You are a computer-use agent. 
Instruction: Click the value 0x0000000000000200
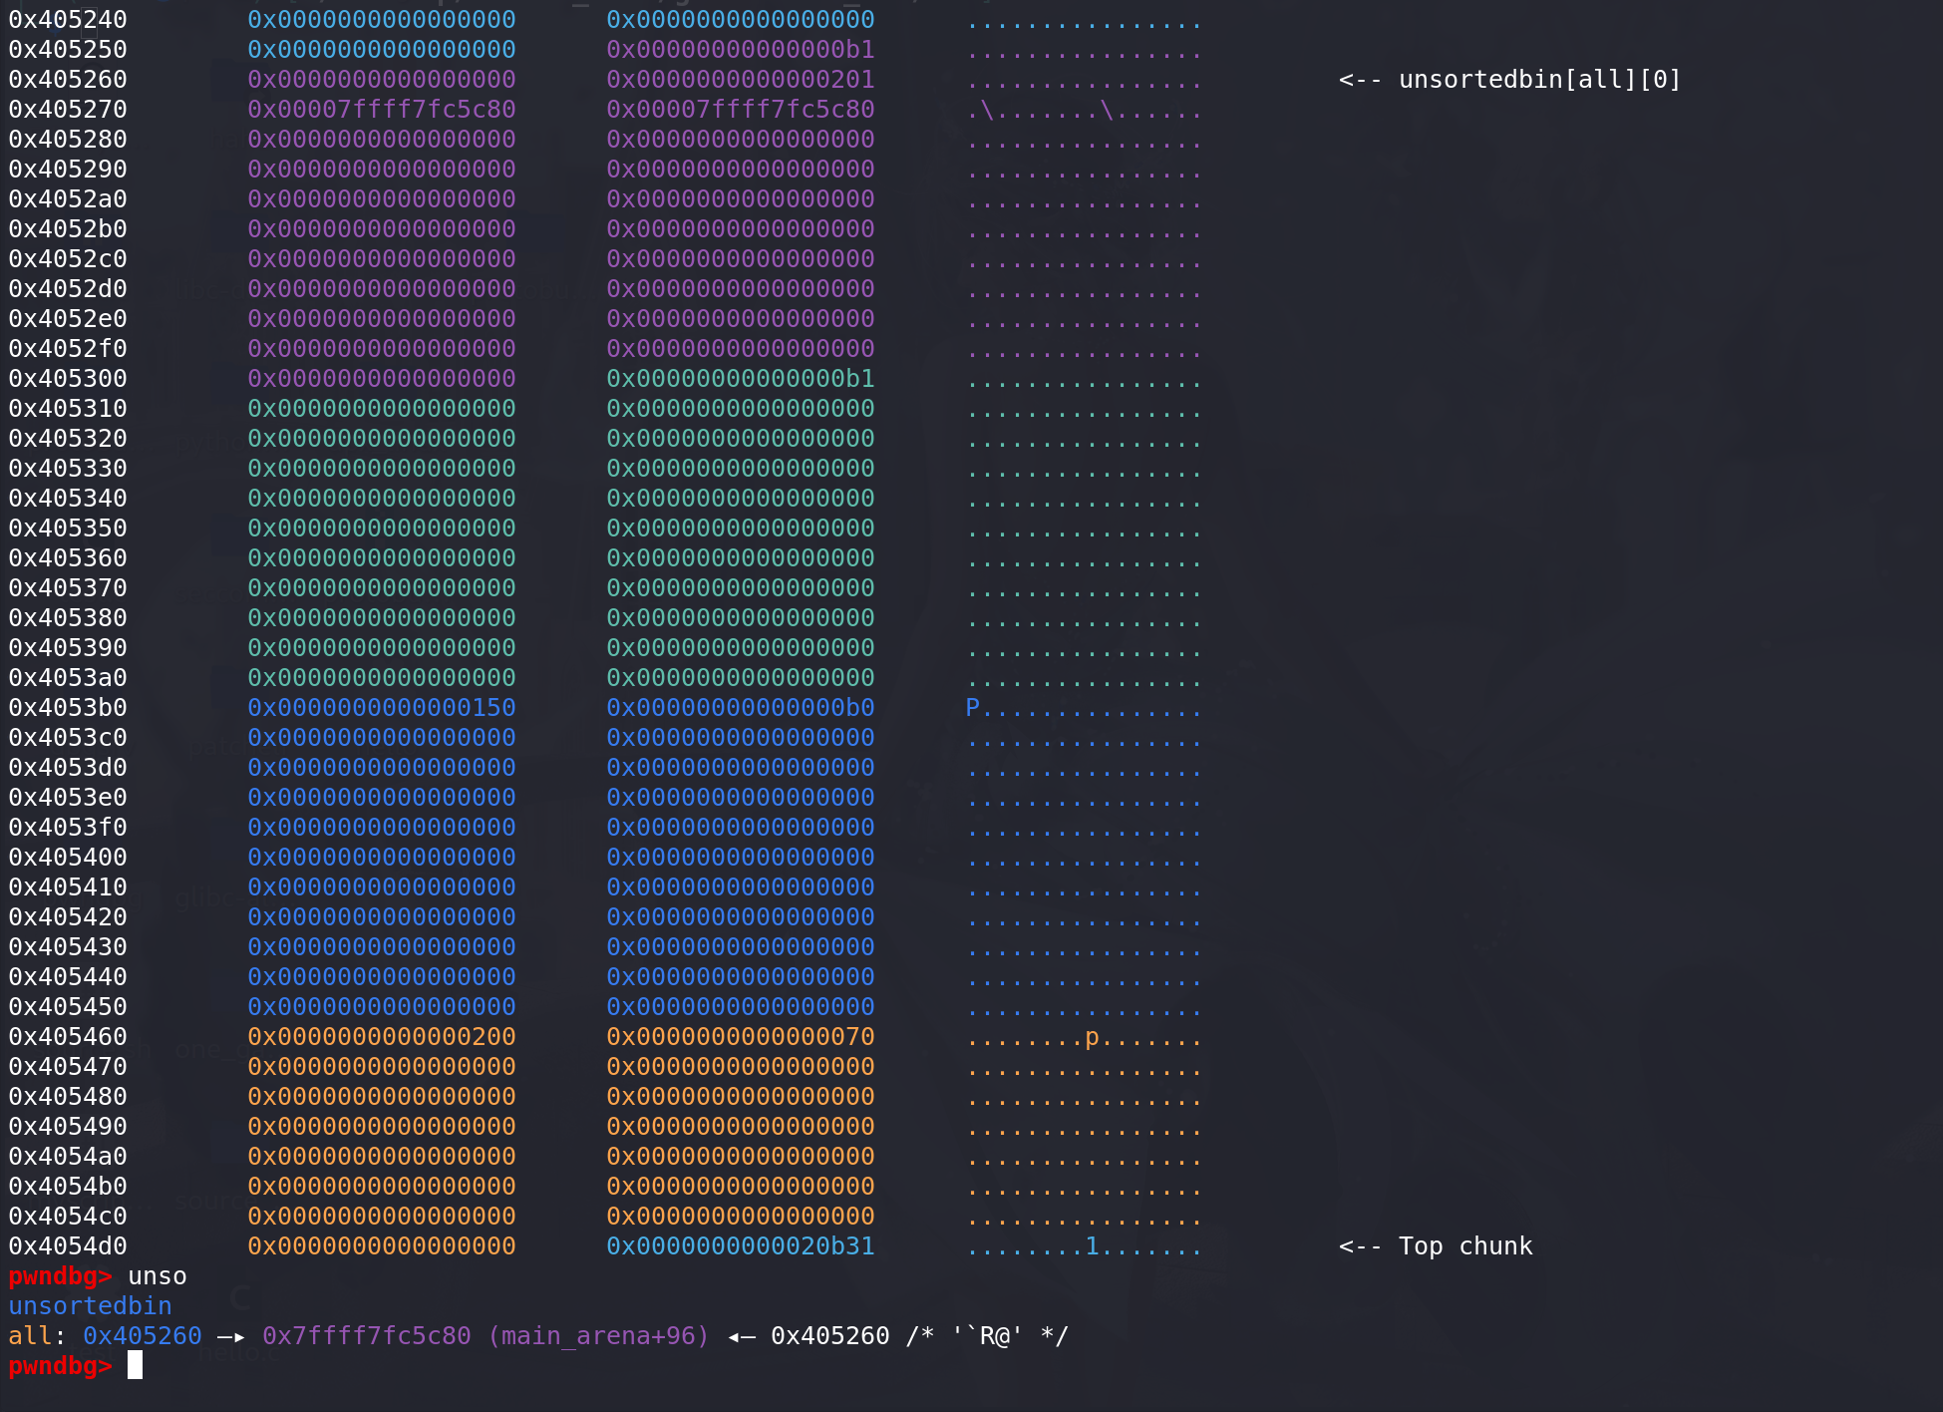coord(382,1037)
